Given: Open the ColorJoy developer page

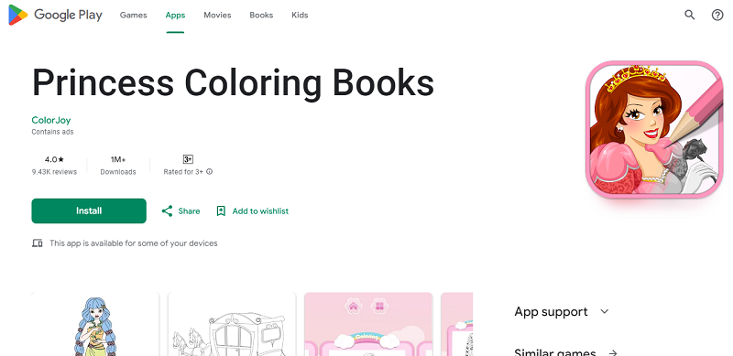Looking at the screenshot, I should [51, 120].
